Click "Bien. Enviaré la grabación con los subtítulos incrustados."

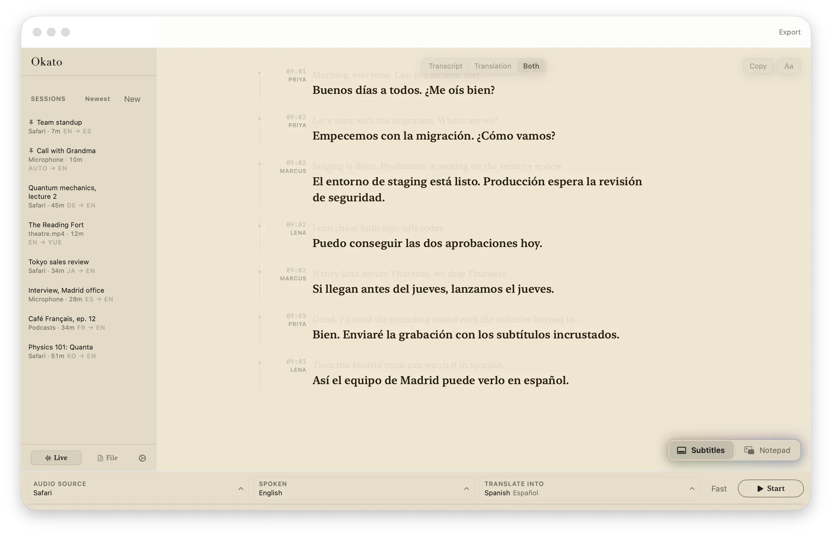point(466,335)
